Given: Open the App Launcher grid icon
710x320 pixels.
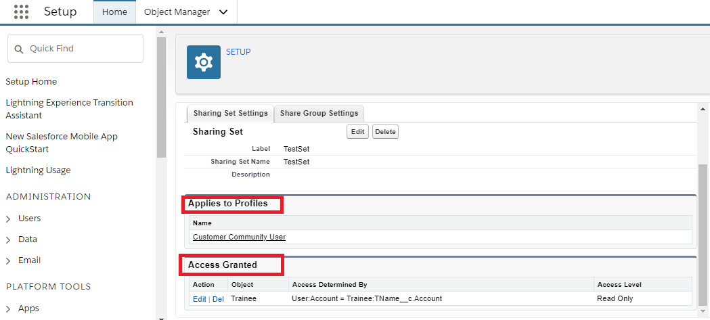Looking at the screenshot, I should point(21,12).
